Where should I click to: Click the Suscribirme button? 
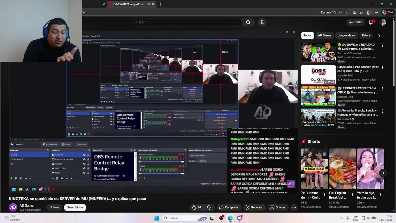tap(75, 207)
